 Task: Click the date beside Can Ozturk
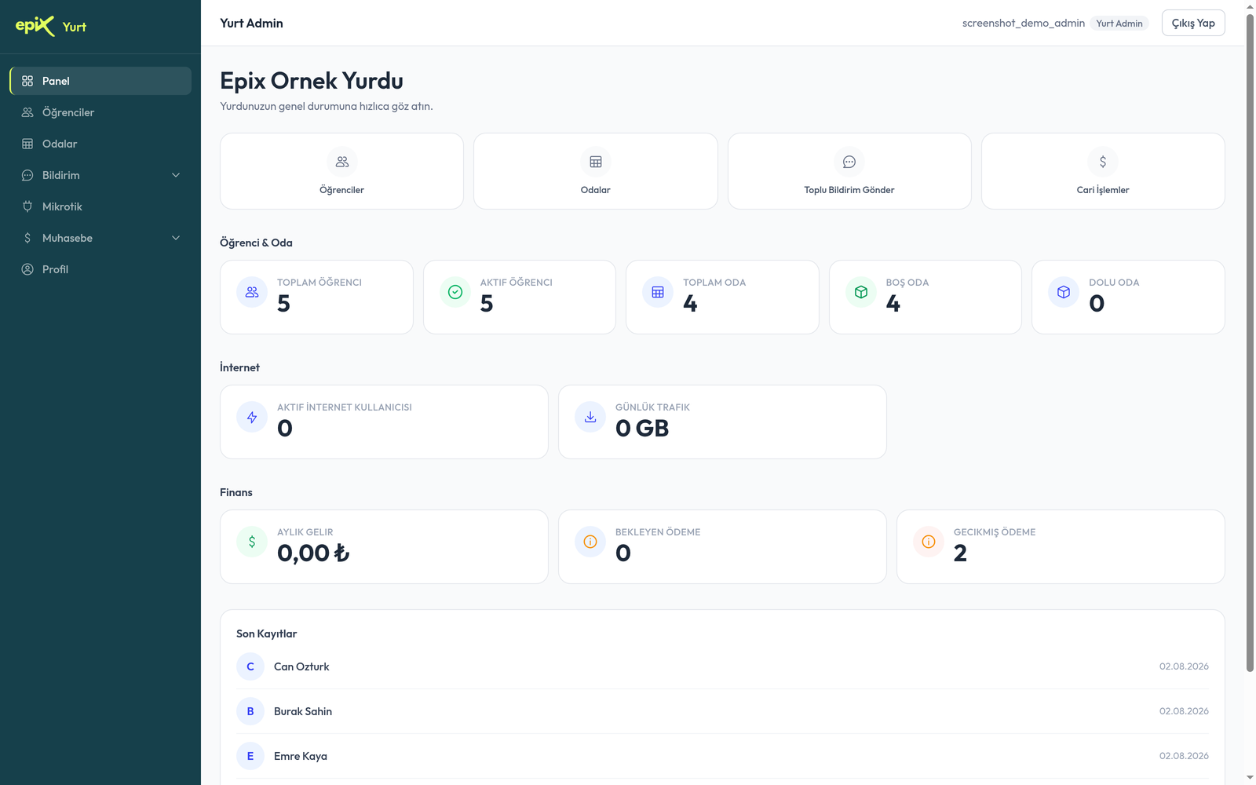point(1184,666)
